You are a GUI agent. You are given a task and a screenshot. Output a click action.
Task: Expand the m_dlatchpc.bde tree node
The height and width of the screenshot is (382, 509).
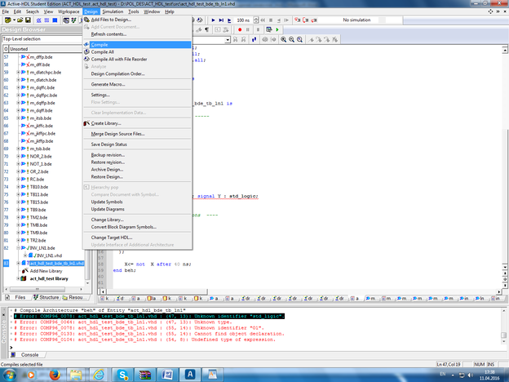pos(18,73)
